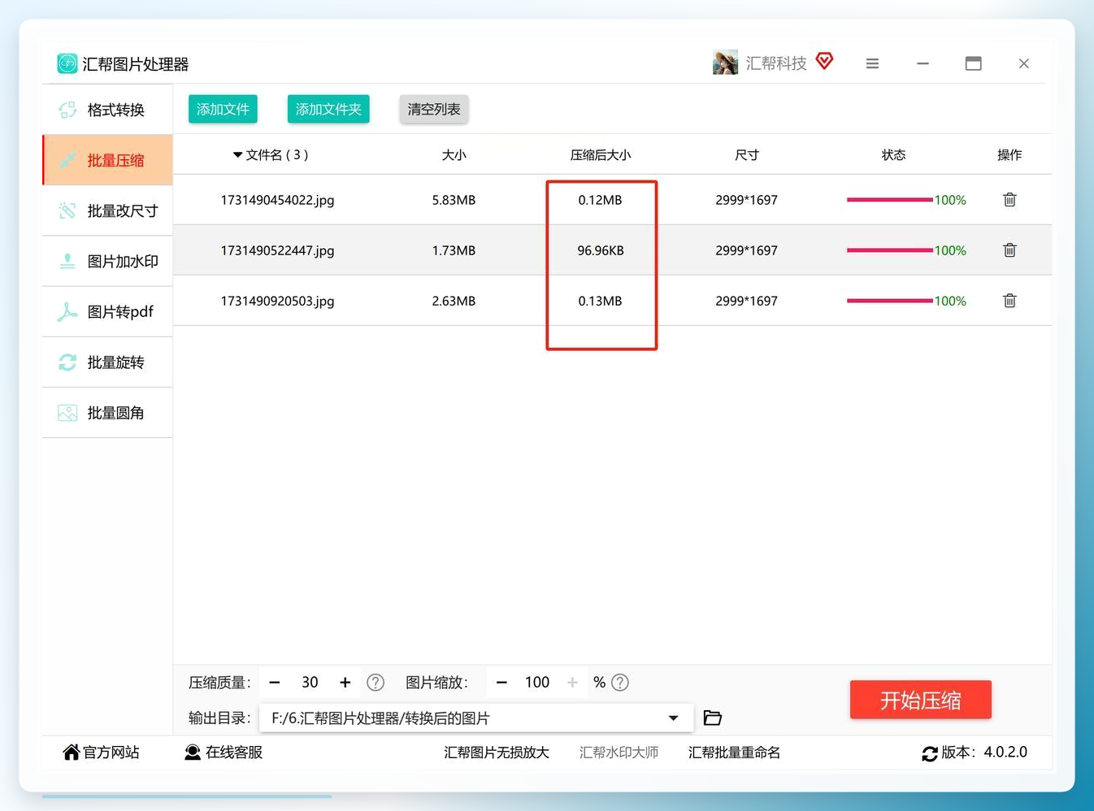Open 汇帮图片无损放大 link
The height and width of the screenshot is (811, 1094).
pos(497,752)
